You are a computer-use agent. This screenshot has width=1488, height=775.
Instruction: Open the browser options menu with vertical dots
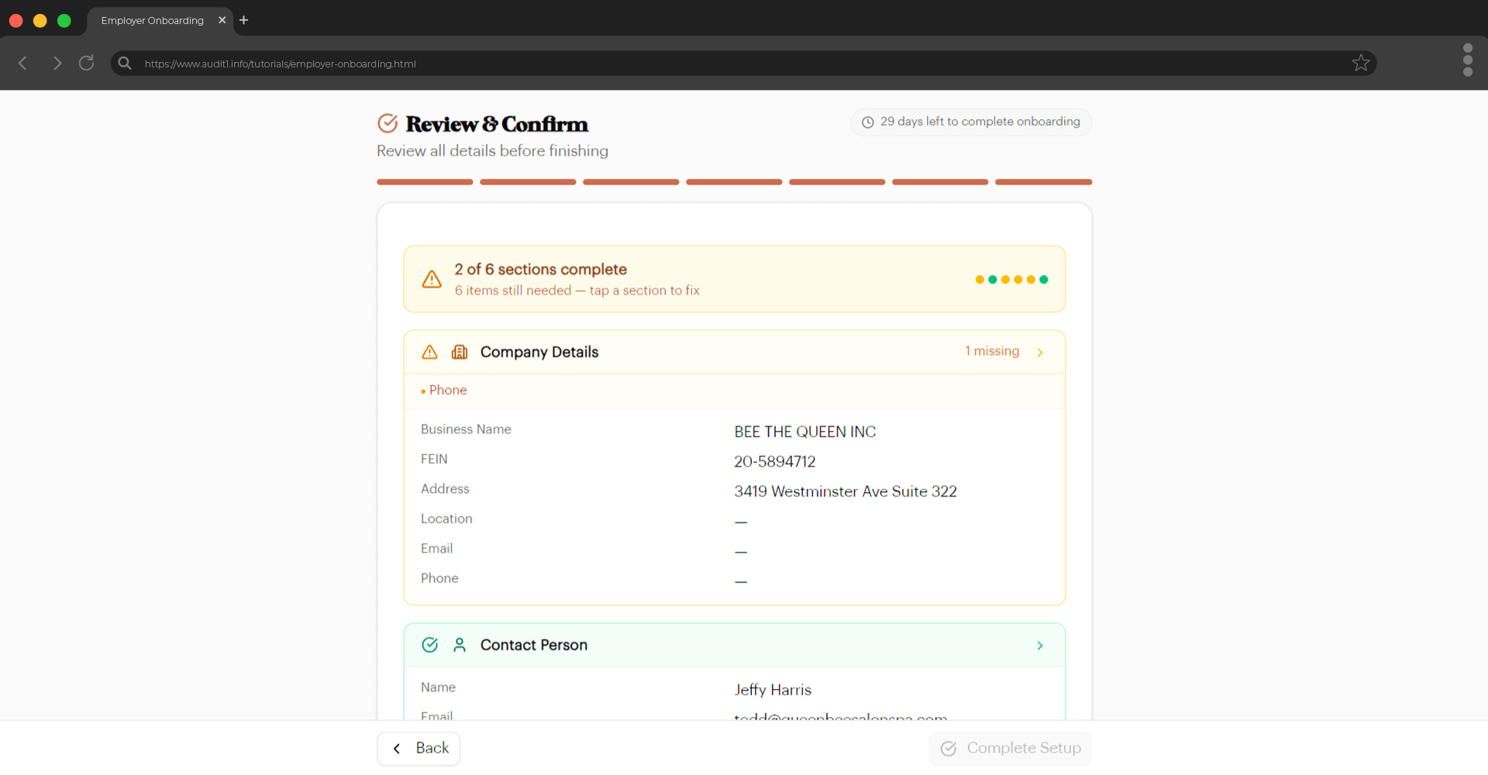tap(1468, 60)
